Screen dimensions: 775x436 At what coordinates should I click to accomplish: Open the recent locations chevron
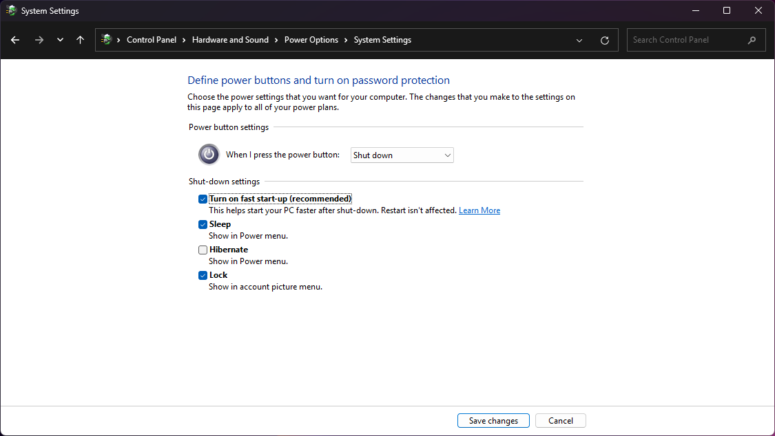(x=59, y=40)
